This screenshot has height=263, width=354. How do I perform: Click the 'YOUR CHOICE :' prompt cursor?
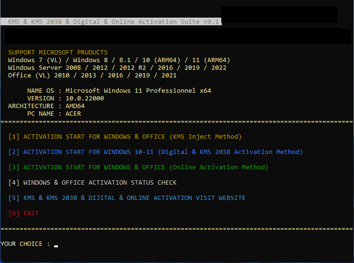[56, 246]
